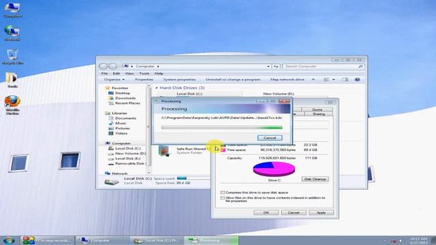
Task: Click the flag icon in system tray
Action: pyautogui.click(x=394, y=241)
